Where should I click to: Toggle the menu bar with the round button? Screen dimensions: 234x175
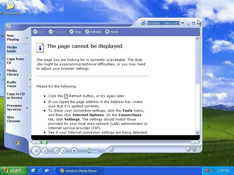(x=8, y=26)
